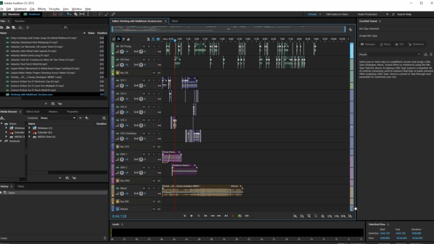Switch to the Waveform view
This screenshot has height=244, width=434.
(11, 14)
